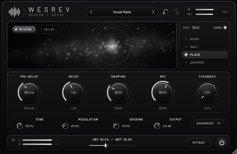Screen dimensions: 237x154
Task: Click the power button icon
Action: tap(222, 143)
